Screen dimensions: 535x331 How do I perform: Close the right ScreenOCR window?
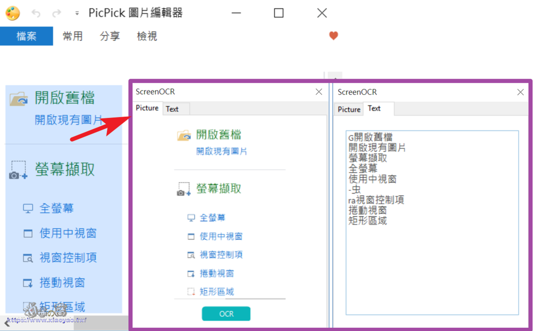(x=520, y=92)
